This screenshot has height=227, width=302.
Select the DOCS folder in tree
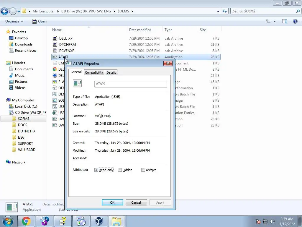click(x=22, y=125)
